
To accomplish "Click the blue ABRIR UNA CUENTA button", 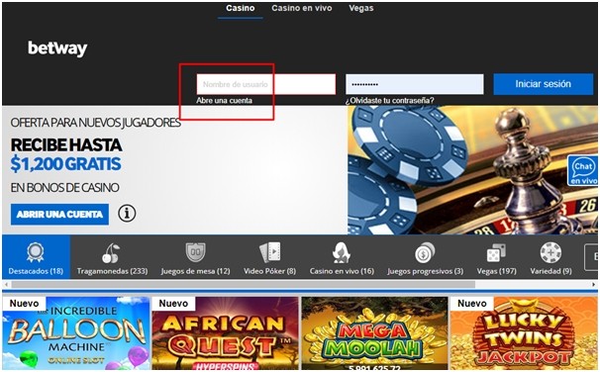I will 59,214.
